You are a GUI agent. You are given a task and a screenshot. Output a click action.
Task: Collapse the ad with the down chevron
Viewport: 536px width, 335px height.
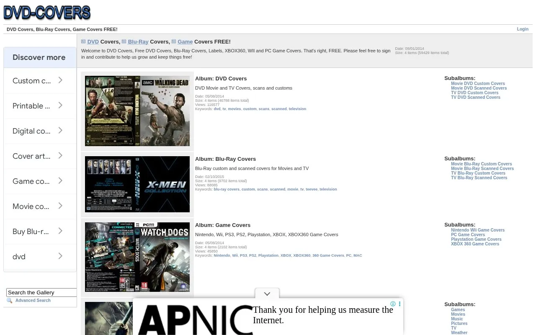267,294
